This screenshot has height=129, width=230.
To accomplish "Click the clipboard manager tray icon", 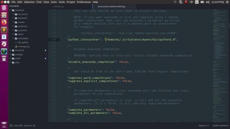I will coord(181,2).
